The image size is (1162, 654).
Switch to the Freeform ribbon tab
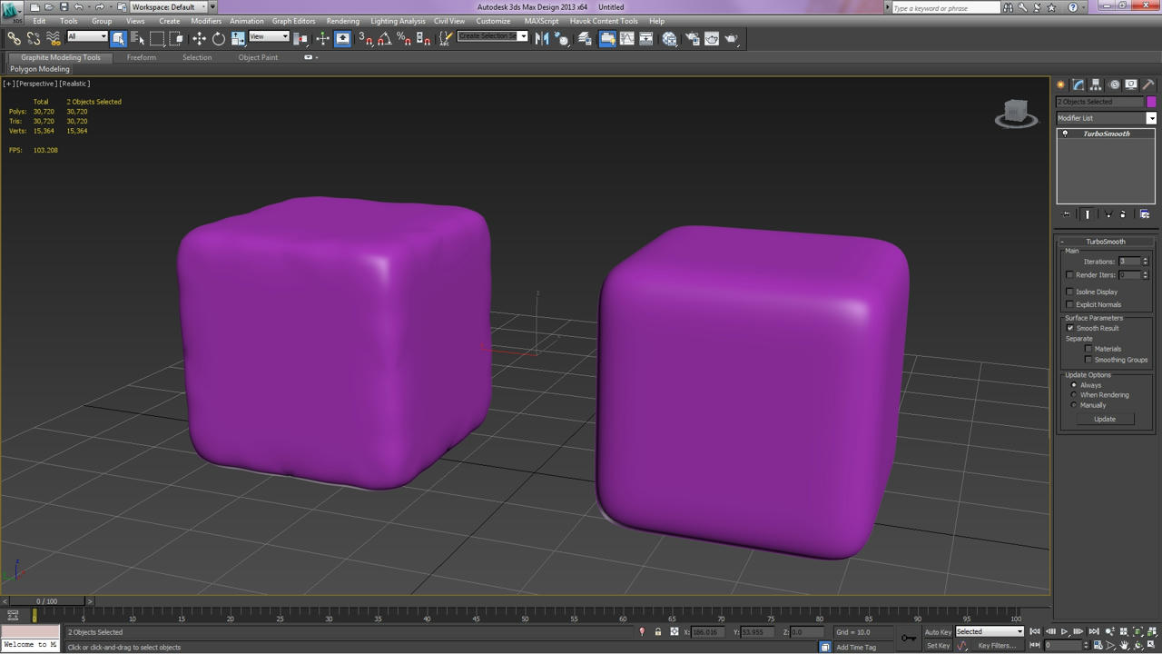pyautogui.click(x=142, y=57)
